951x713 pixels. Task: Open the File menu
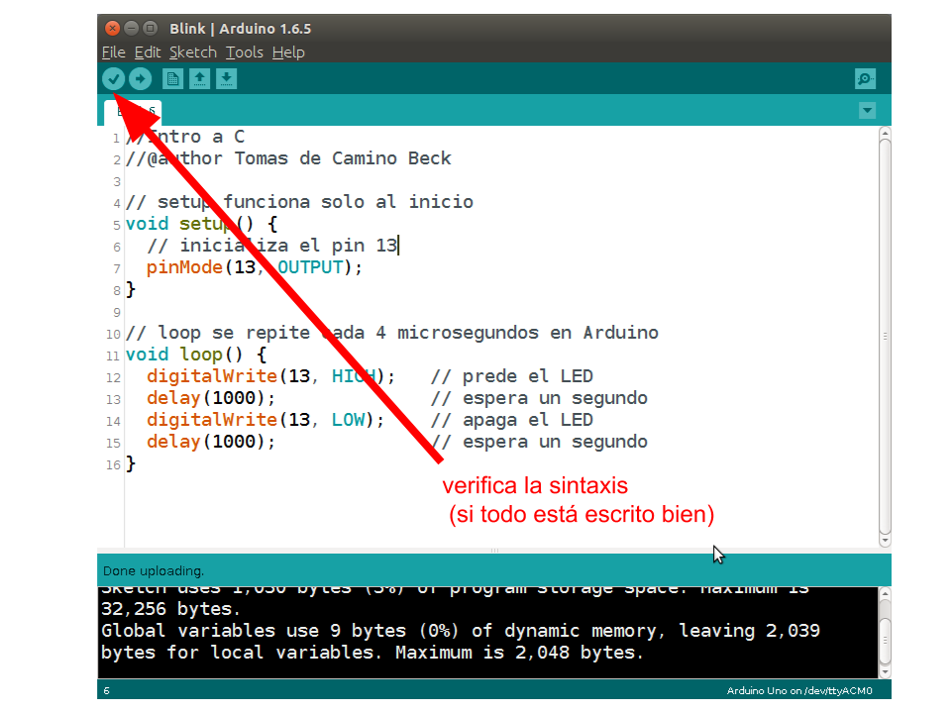coord(113,52)
